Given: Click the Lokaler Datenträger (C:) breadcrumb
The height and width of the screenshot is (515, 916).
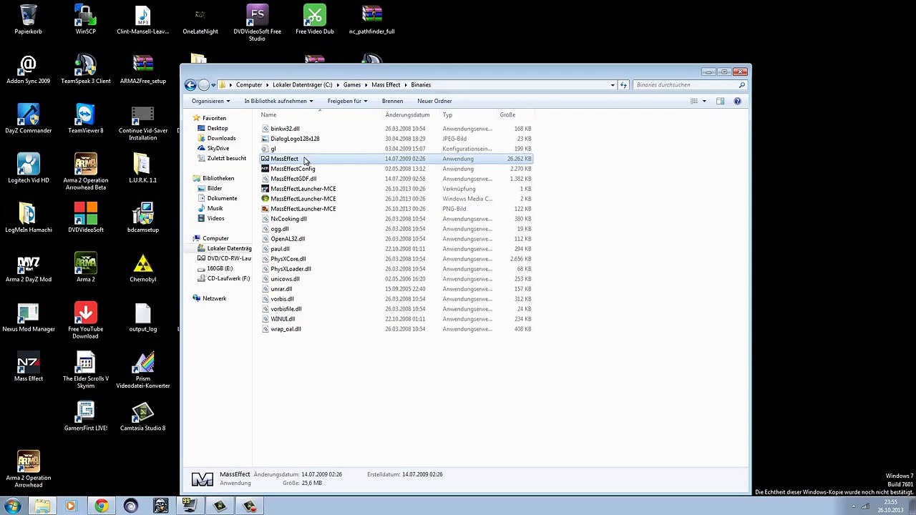Looking at the screenshot, I should 302,85.
